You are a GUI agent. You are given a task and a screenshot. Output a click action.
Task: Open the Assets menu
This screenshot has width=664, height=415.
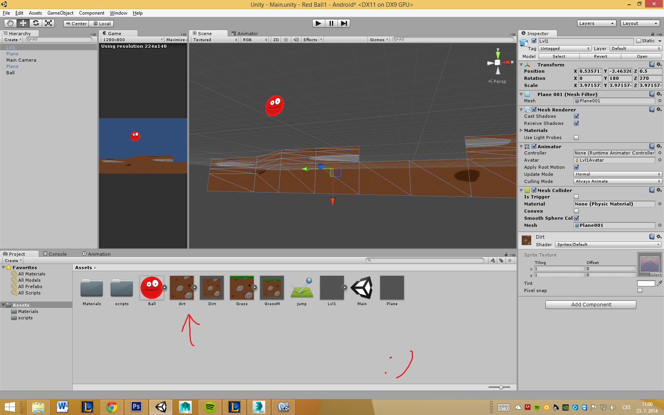35,13
